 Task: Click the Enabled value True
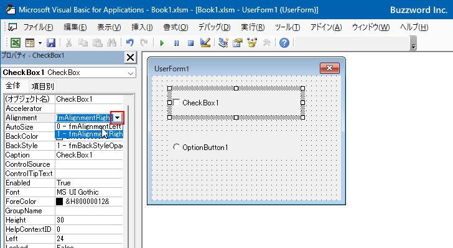tap(89, 183)
